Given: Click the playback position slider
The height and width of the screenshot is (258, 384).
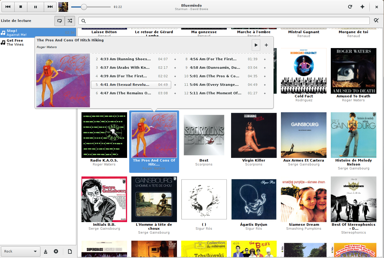Looking at the screenshot, I should (91, 7).
